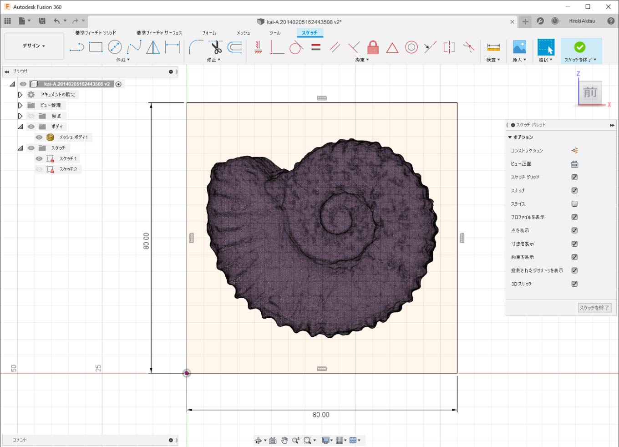Open the フォーム tab
The height and width of the screenshot is (447, 619).
[x=209, y=33]
